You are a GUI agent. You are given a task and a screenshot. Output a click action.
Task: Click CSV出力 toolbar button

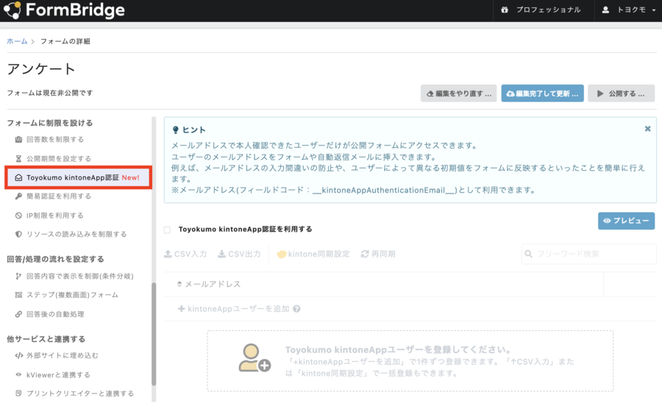pos(239,254)
